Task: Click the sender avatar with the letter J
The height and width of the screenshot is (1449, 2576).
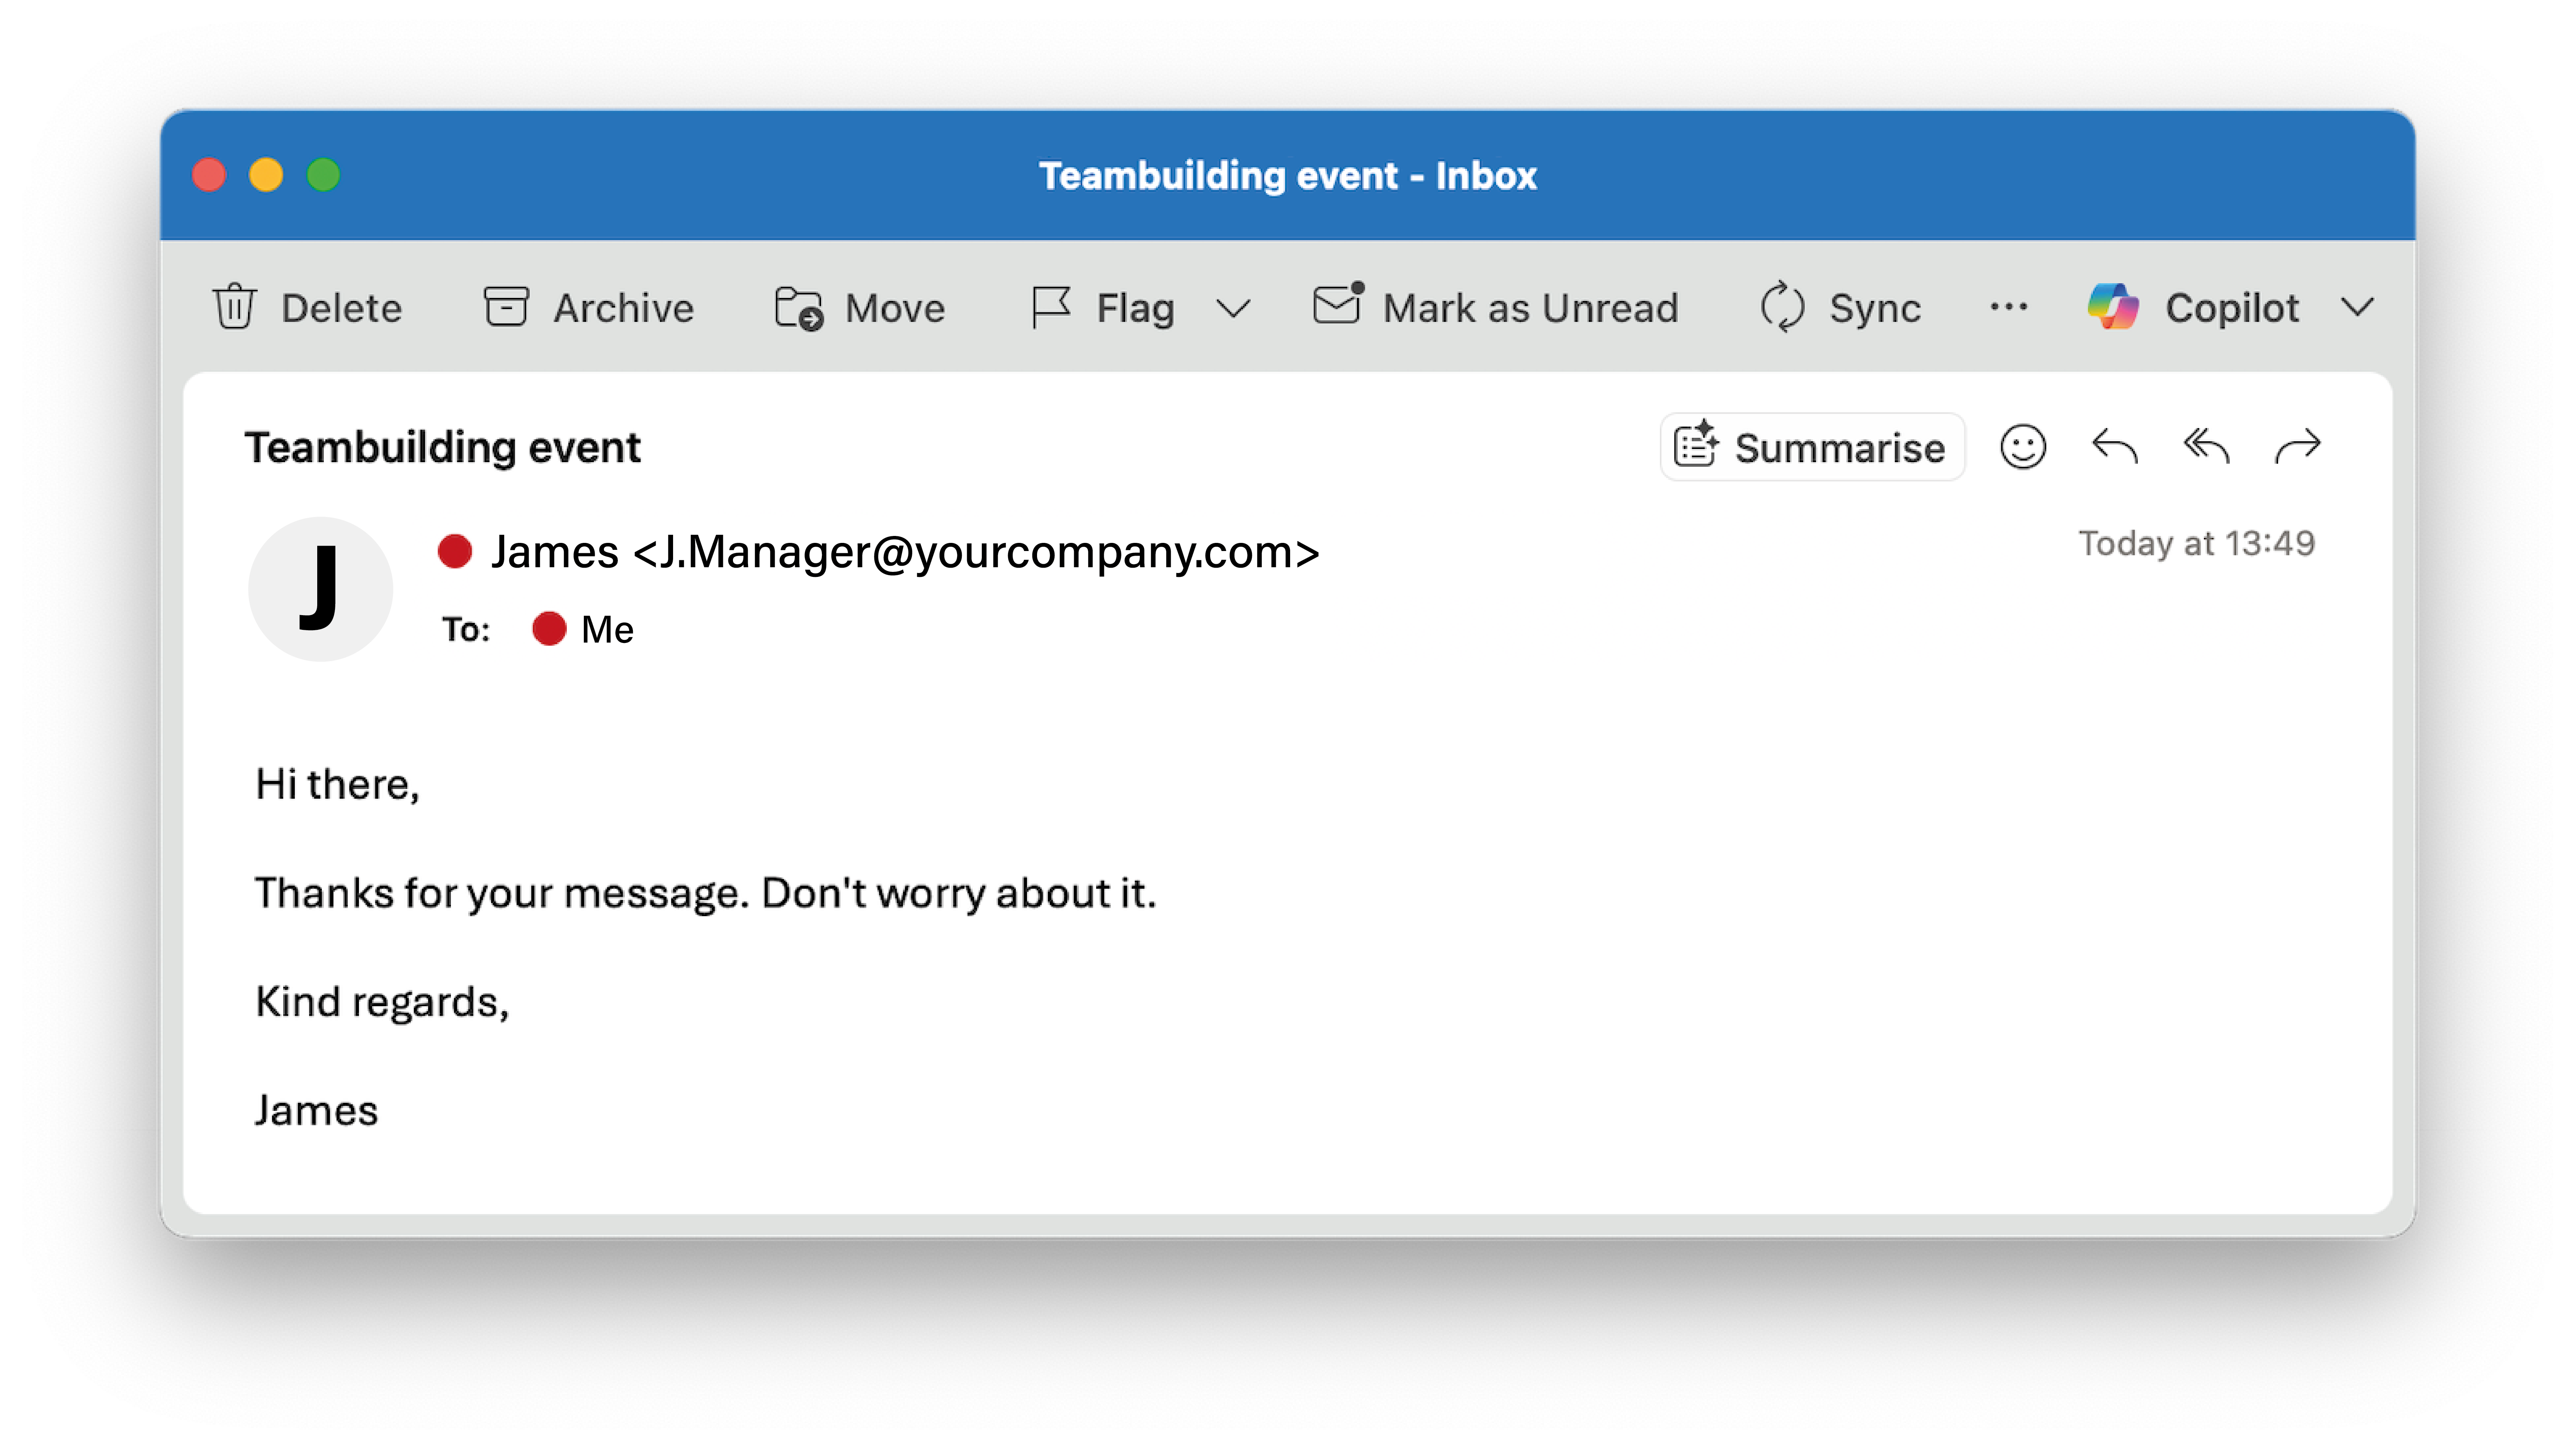Action: (320, 589)
